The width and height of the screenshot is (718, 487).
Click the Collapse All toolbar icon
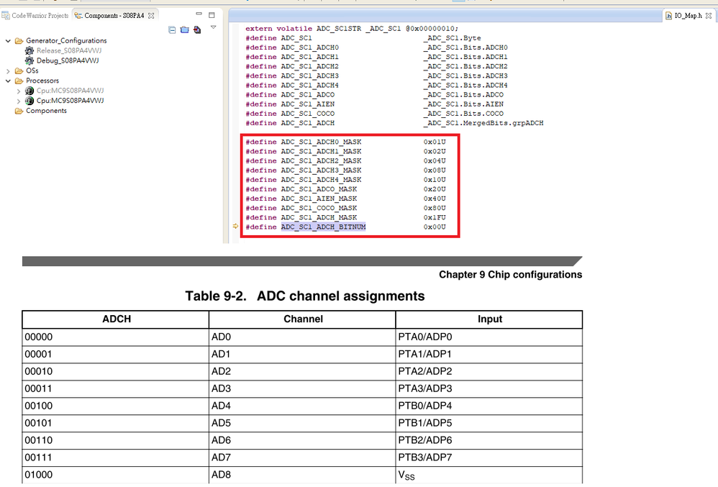[x=172, y=30]
